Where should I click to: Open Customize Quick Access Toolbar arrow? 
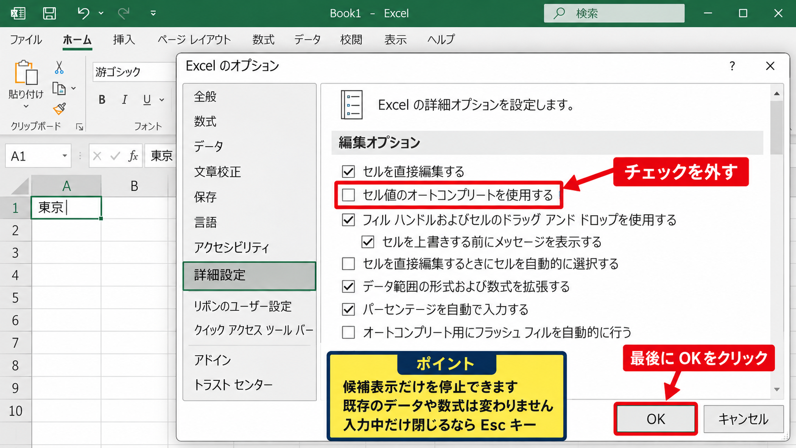(153, 13)
